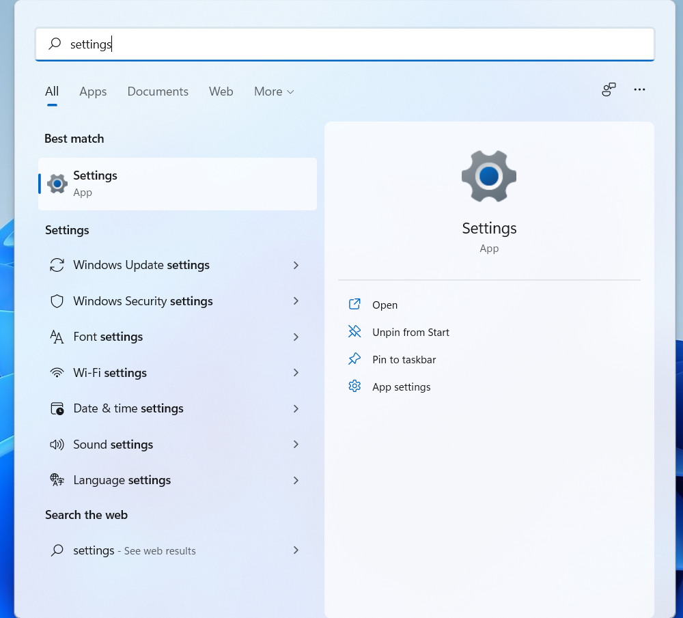Click the Windows Security shield icon
Viewport: 683px width, 618px height.
57,301
